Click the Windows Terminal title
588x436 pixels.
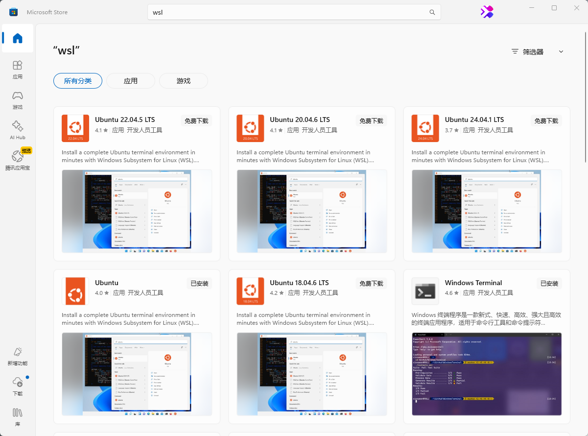(473, 283)
